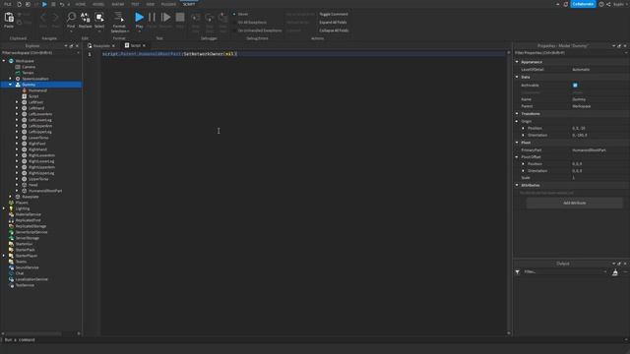Click Toggle Comment action
Viewport: 630px width, 354px height.
(334, 14)
